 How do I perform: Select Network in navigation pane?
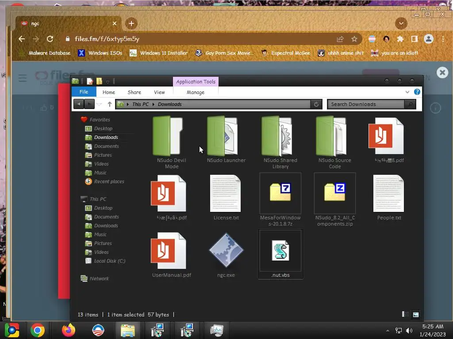click(x=99, y=279)
